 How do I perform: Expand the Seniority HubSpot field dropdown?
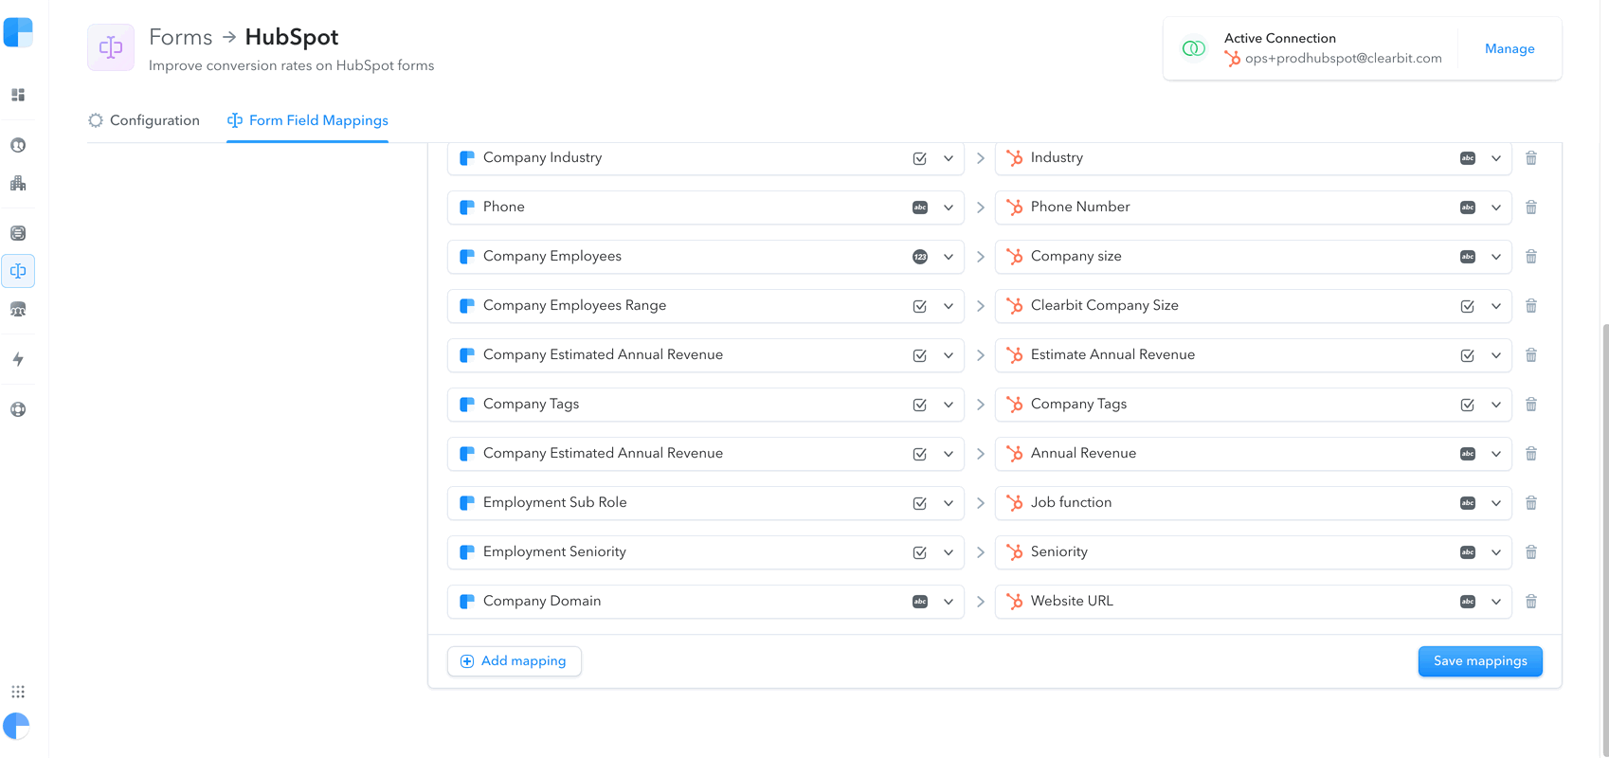[x=1496, y=552]
